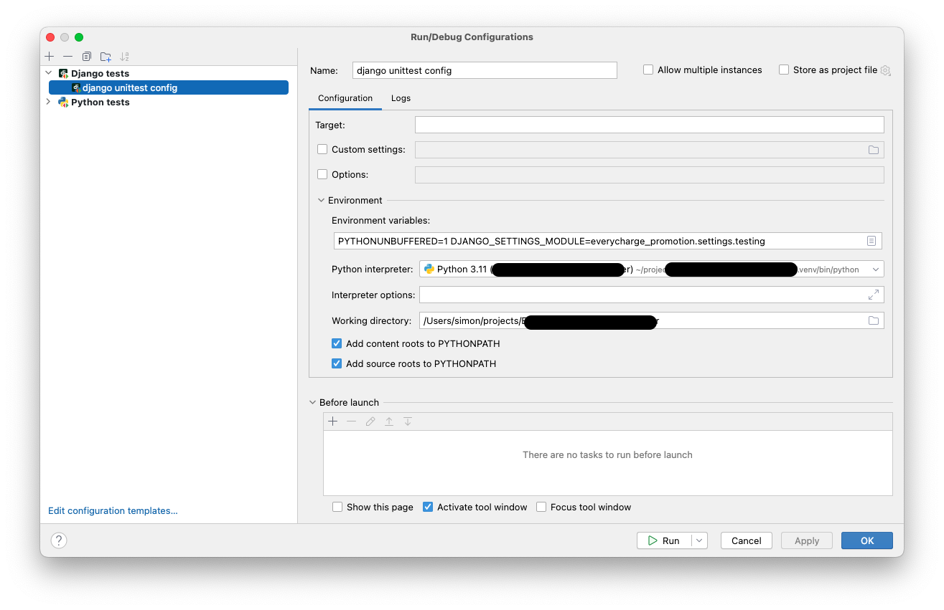Image resolution: width=944 pixels, height=610 pixels.
Task: Switch to the Logs tab
Action: pyautogui.click(x=401, y=98)
